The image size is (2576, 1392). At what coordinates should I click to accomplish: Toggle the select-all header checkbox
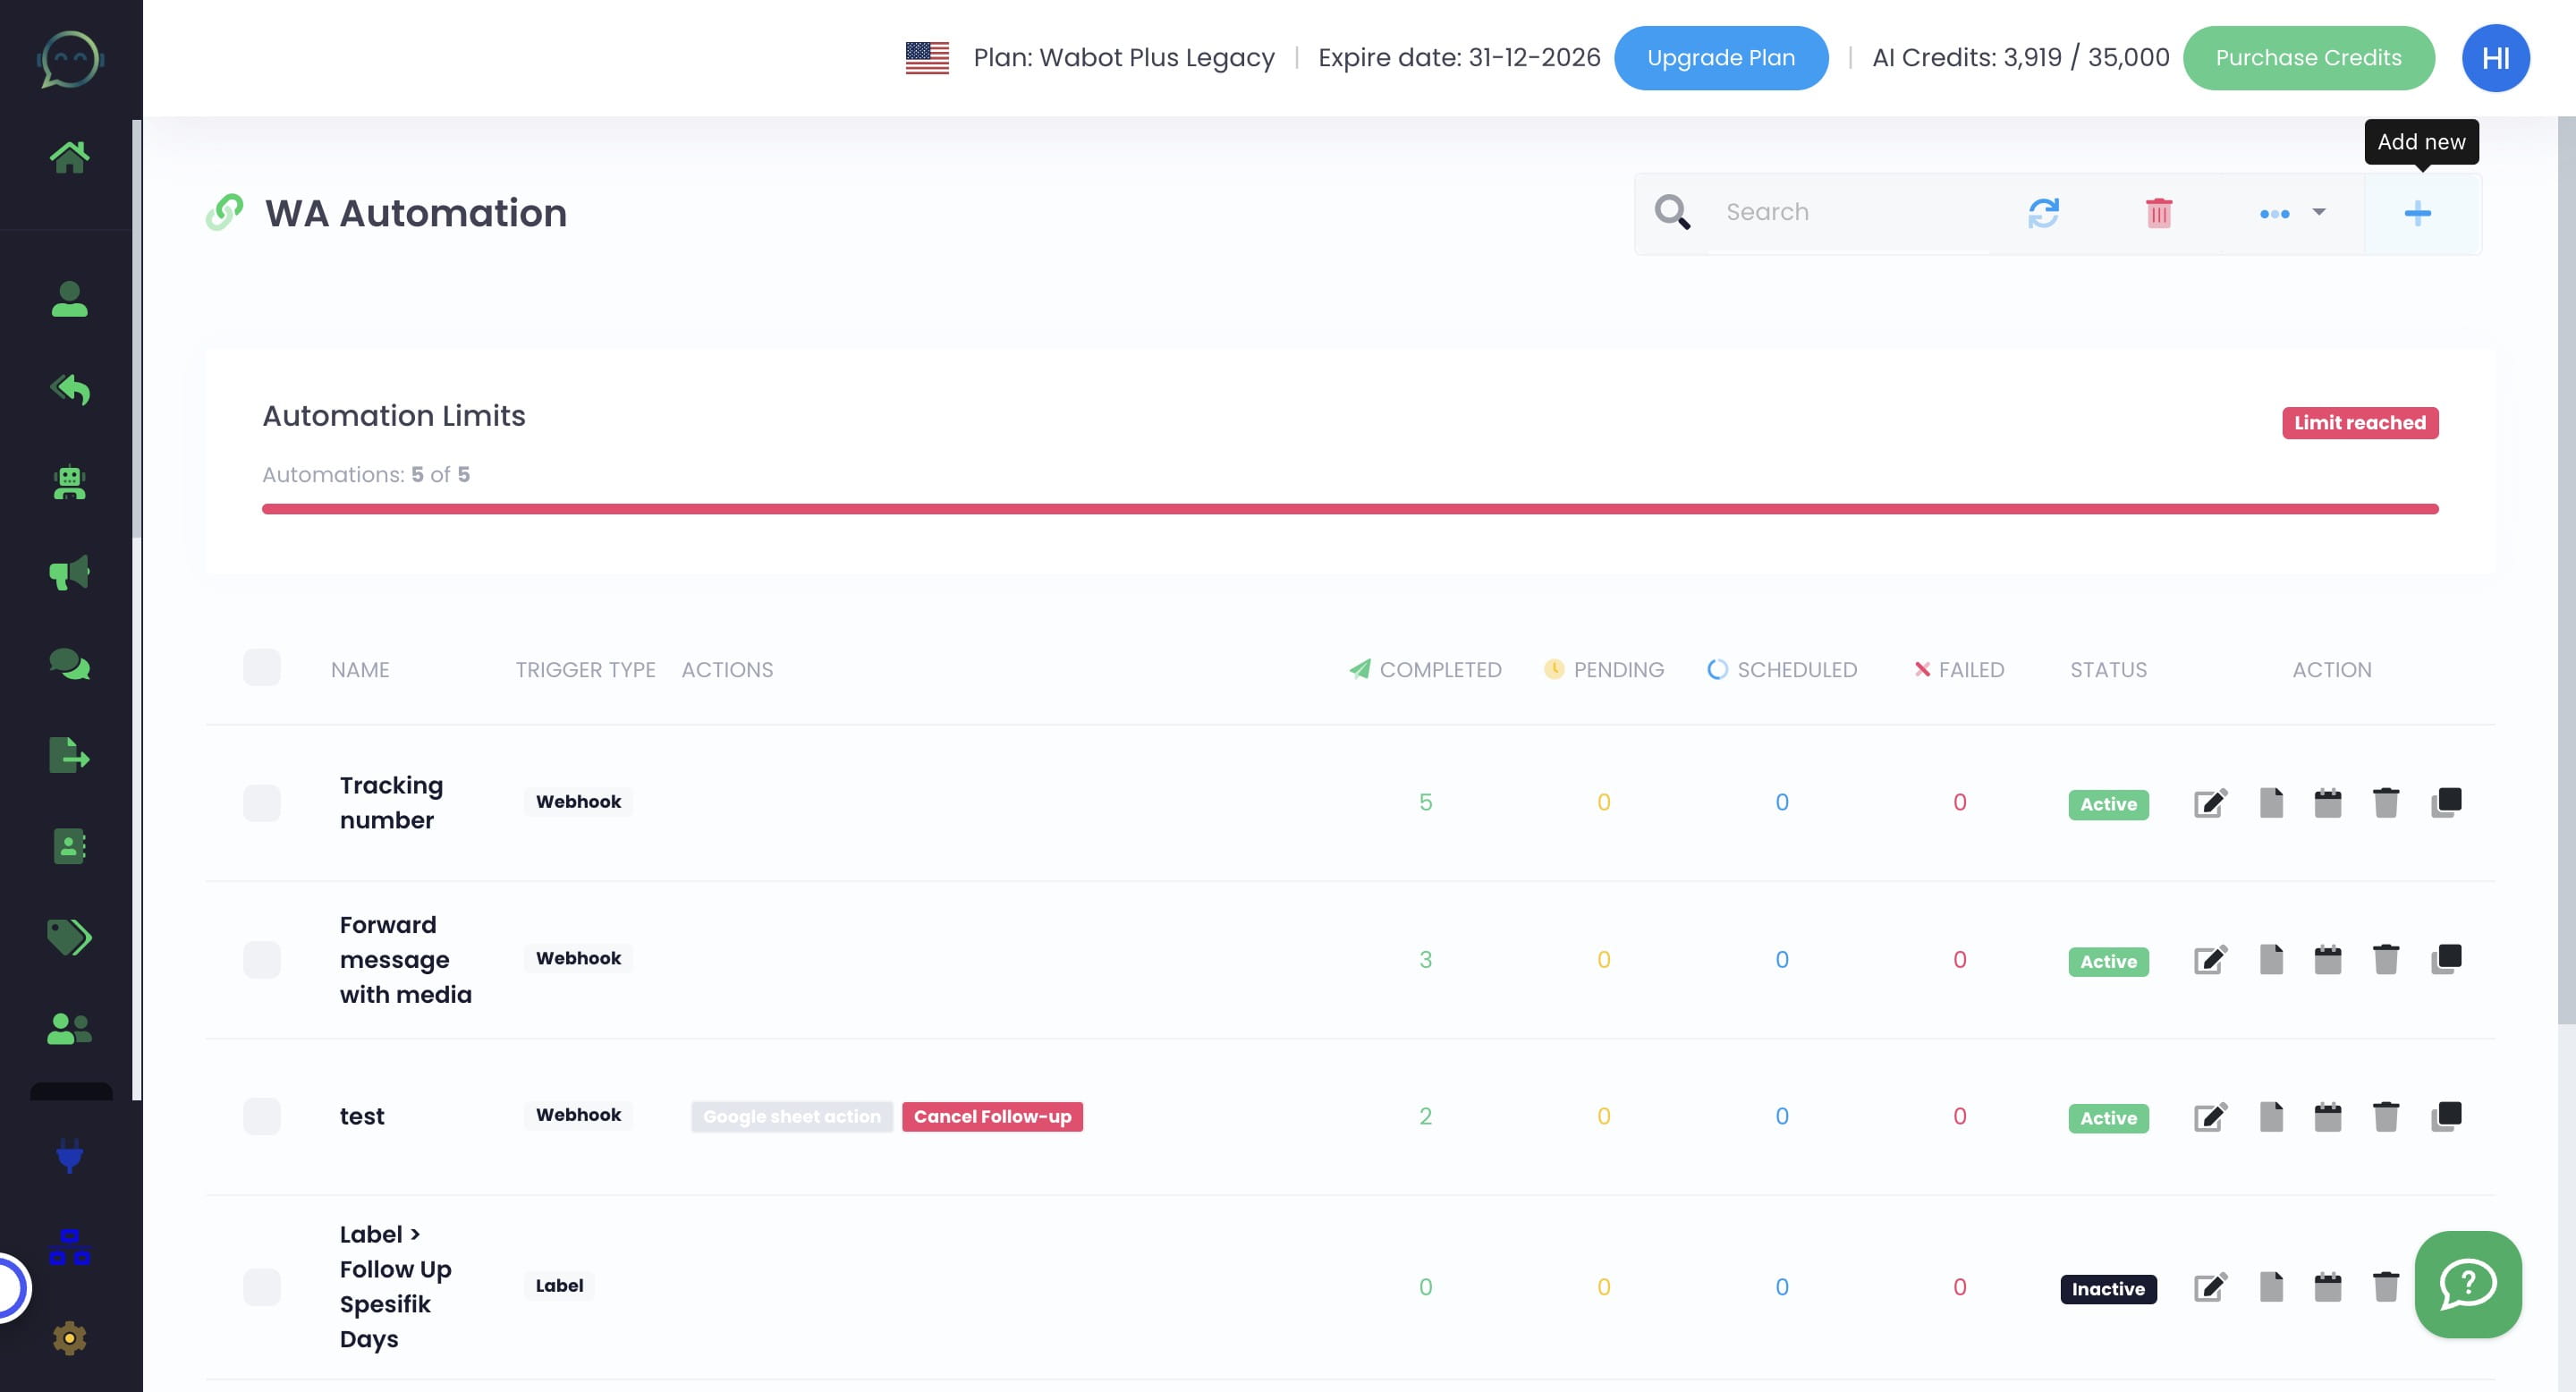[262, 668]
